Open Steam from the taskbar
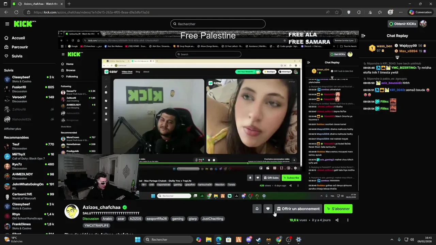Screen dimensions: 436x245 pos(259,240)
